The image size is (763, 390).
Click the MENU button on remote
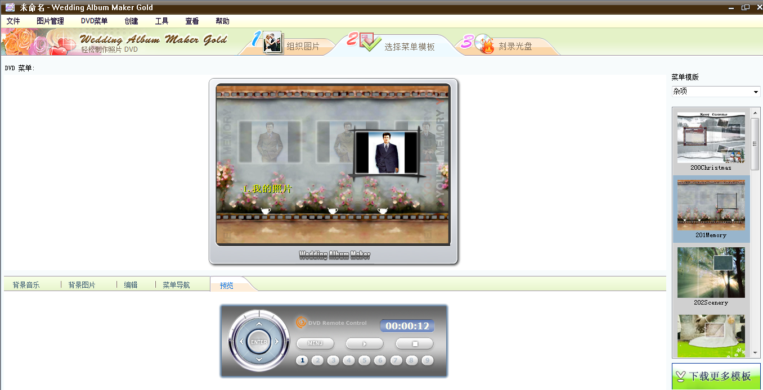[315, 343]
